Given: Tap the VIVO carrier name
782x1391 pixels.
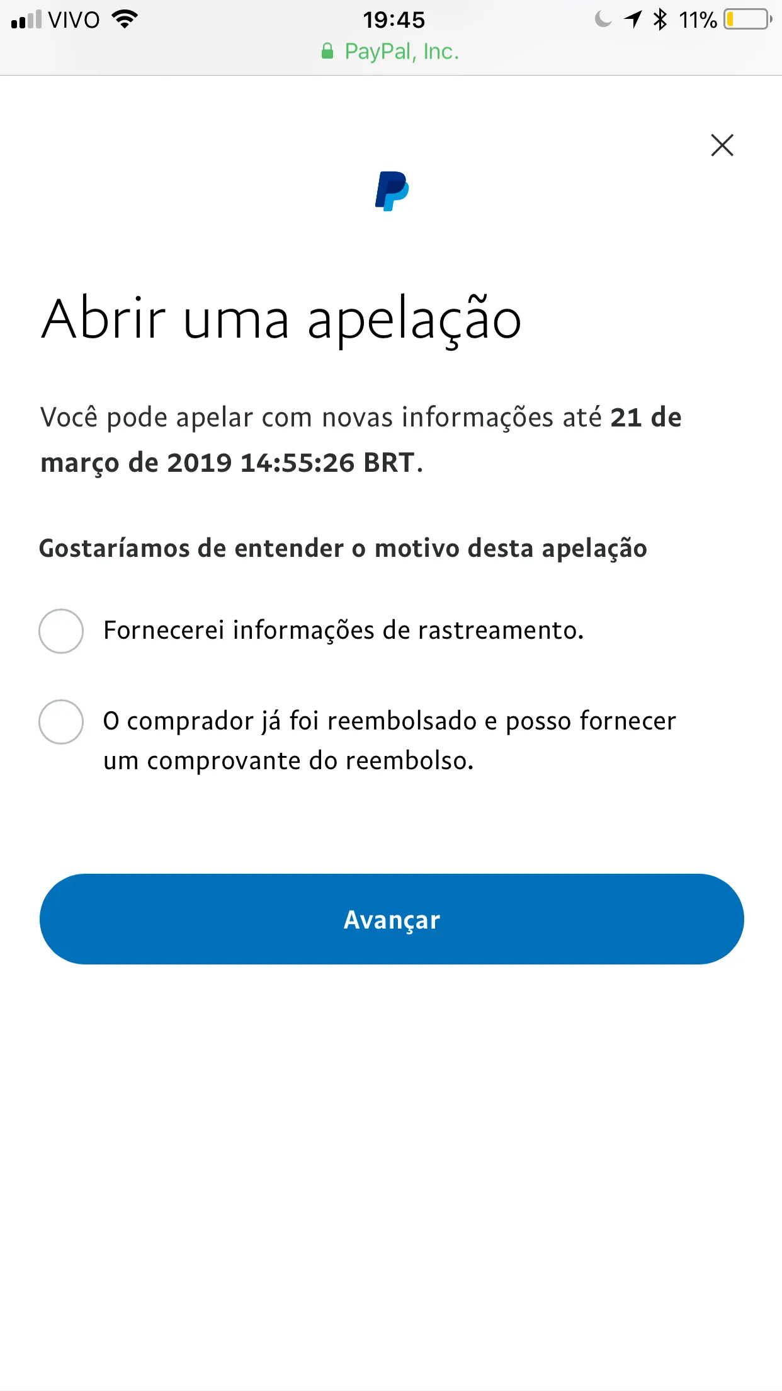Looking at the screenshot, I should click(x=74, y=20).
